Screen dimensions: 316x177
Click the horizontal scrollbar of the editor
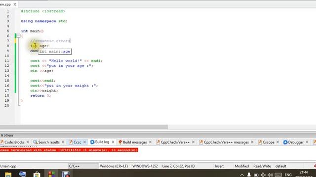pos(84,127)
